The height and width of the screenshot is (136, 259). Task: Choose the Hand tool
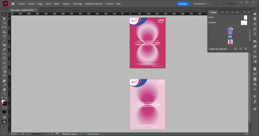coord(4,89)
